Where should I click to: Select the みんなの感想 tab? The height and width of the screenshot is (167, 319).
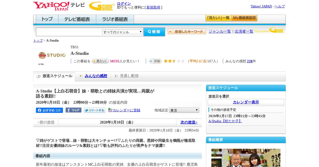pyautogui.click(x=96, y=76)
